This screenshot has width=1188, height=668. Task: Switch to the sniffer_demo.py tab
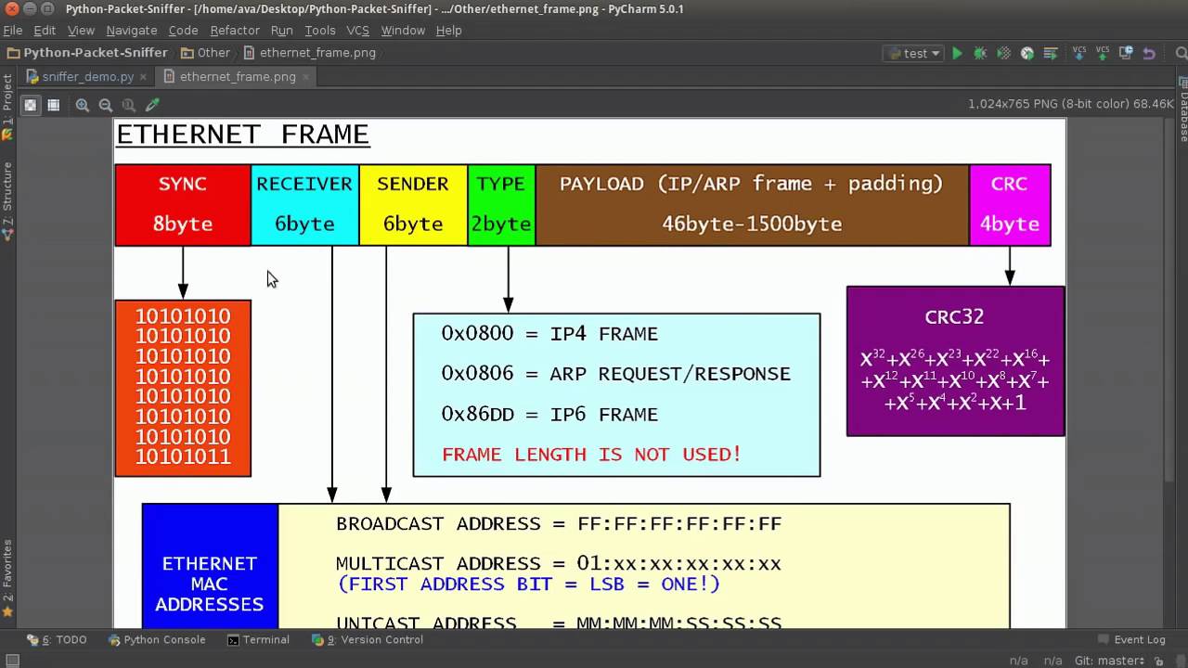[87, 77]
